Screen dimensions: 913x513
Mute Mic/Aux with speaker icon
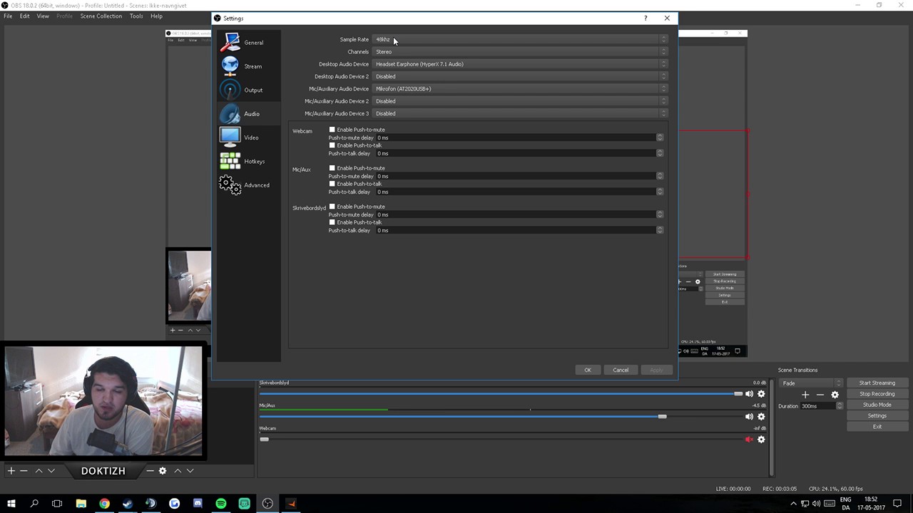(749, 417)
